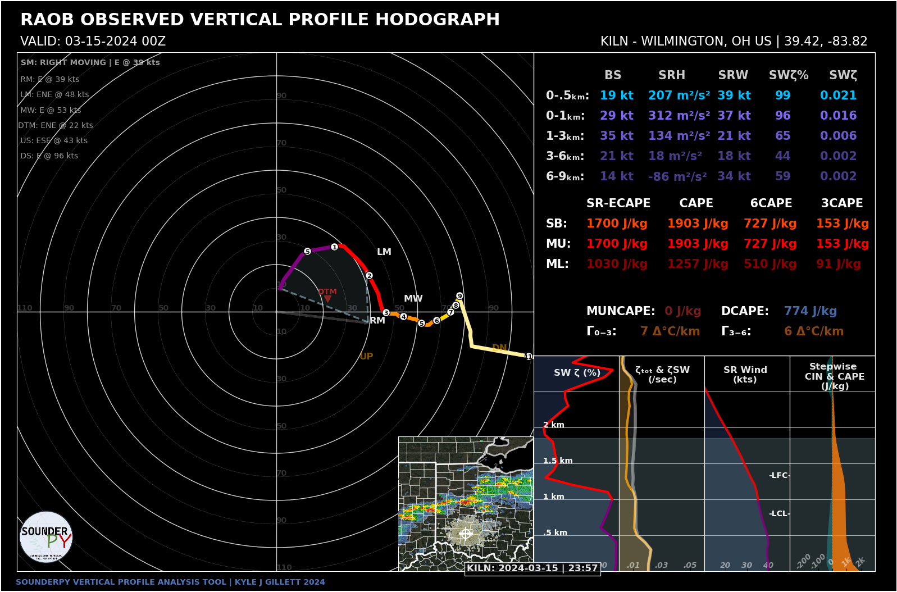Click the 2 km height marker on hodograph
Viewport: 897px width, 592px height.
369,275
